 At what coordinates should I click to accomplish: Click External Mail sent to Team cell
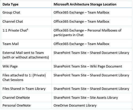pos(26,55)
